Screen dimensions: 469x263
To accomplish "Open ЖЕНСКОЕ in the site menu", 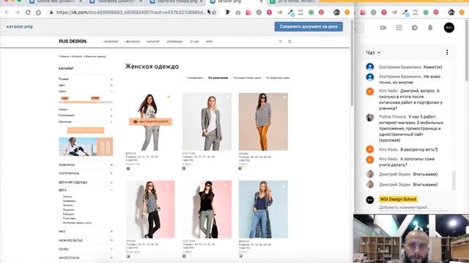I will coord(132,42).
